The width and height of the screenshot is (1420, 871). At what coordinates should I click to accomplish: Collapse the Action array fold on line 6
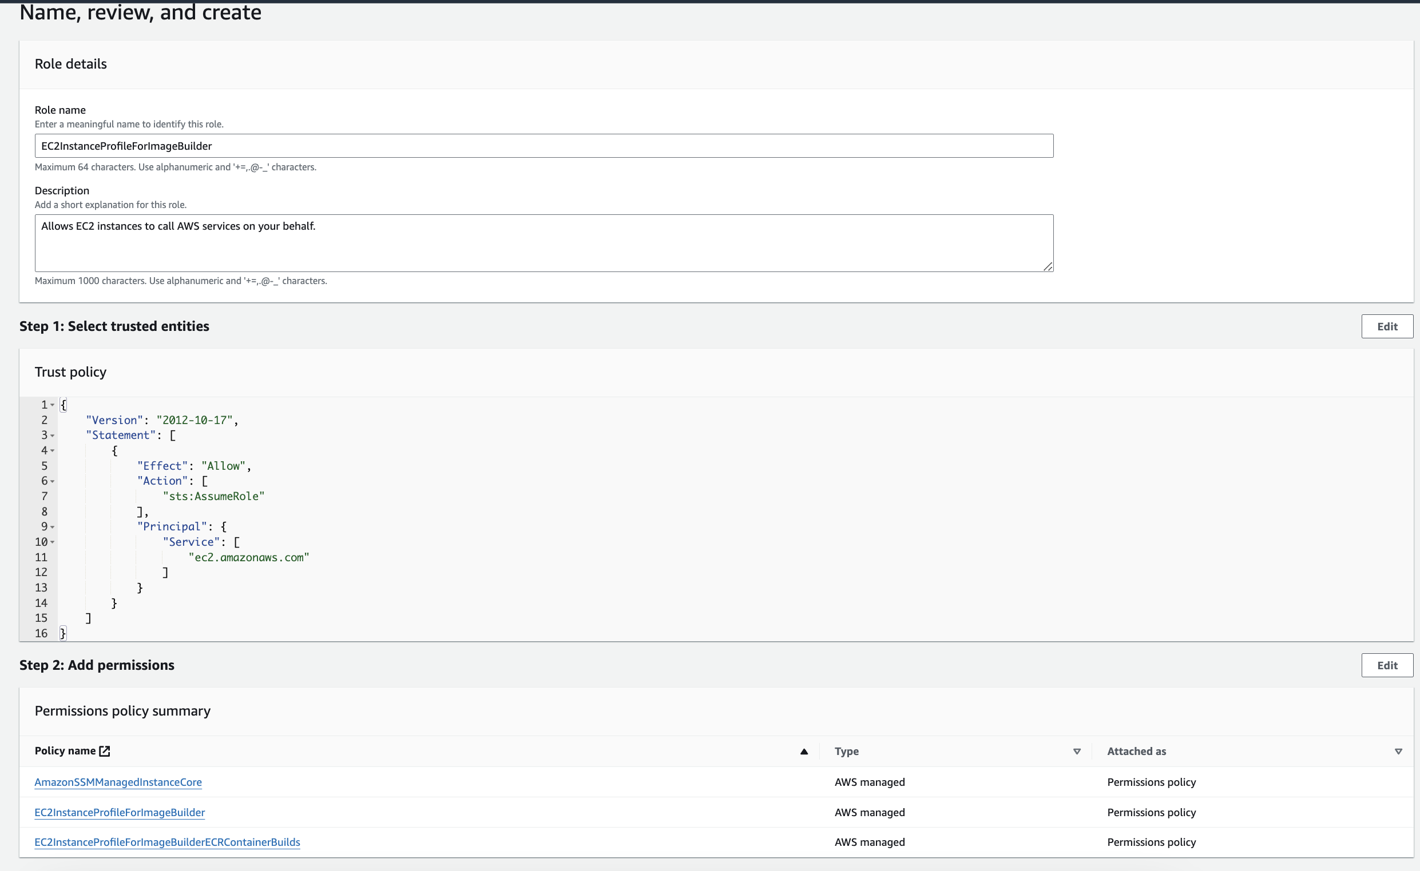53,481
